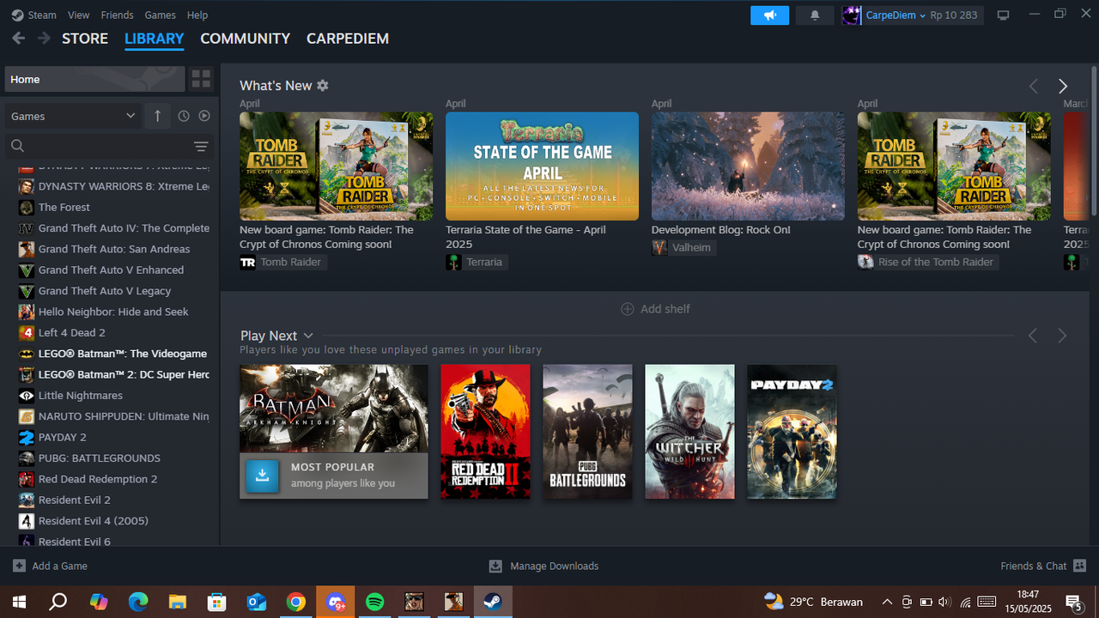Click the Rise of the Tomb Raider tag
The width and height of the screenshot is (1099, 618).
(928, 262)
